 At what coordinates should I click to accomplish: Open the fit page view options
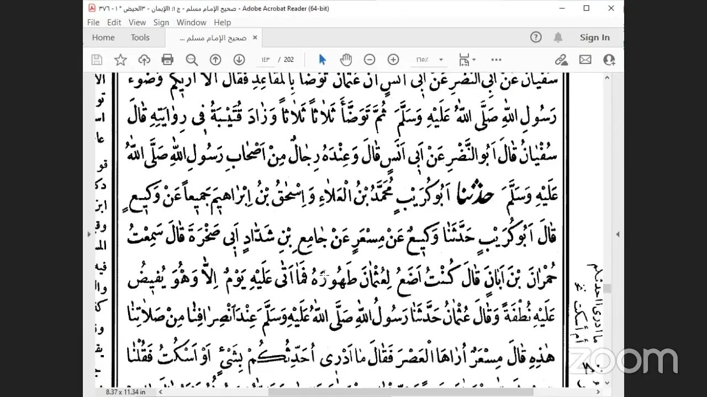click(x=467, y=60)
